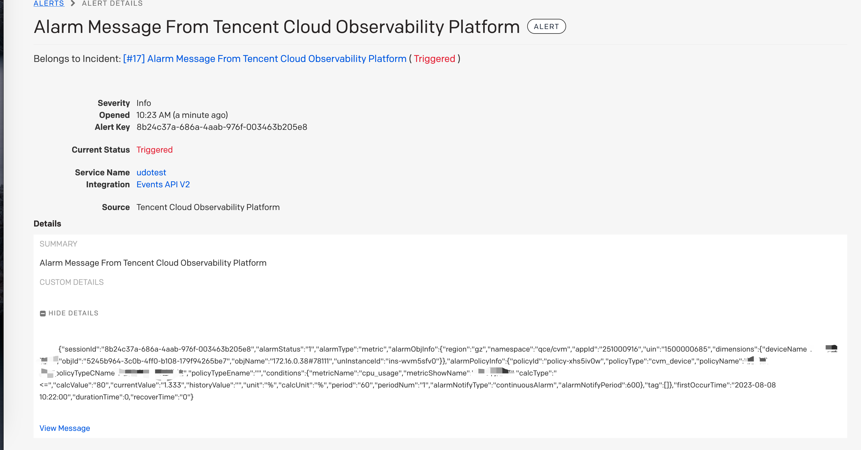
Task: Open the udotest service
Action: click(x=151, y=172)
